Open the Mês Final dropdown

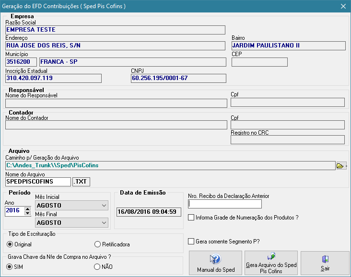tap(71, 223)
